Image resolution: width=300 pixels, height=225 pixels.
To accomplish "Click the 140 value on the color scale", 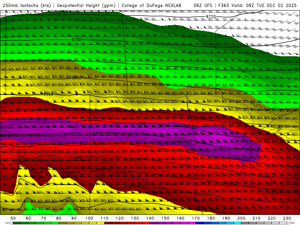I will [x=150, y=218].
